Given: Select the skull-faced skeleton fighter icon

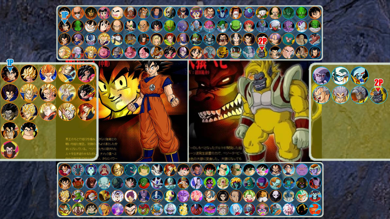Looking at the screenshot, I should pos(170,13).
